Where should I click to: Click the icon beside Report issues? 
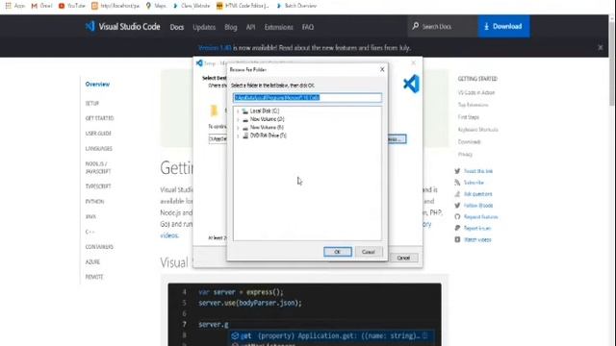click(457, 228)
